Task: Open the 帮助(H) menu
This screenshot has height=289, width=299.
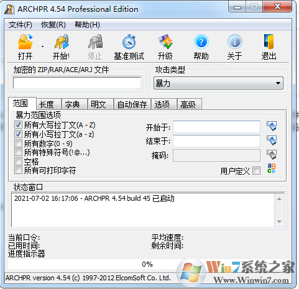Action: pos(87,25)
